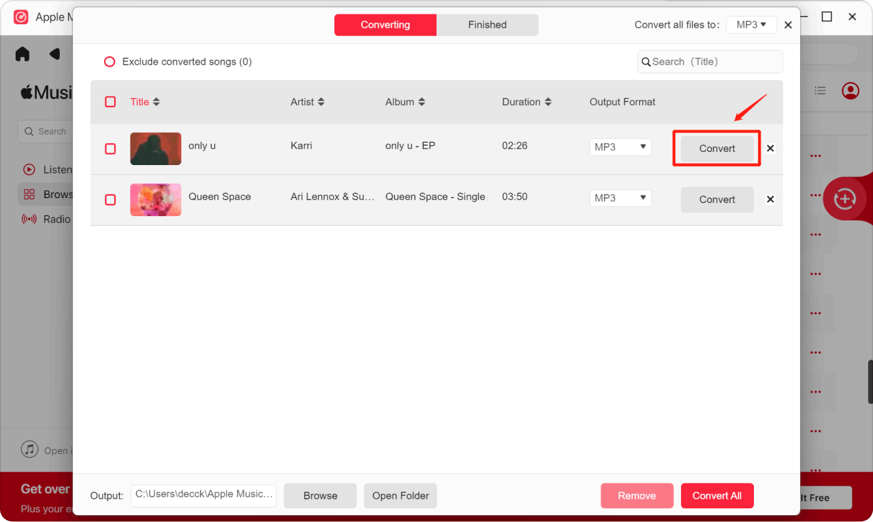Open Radio in background sidebar

tap(47, 219)
